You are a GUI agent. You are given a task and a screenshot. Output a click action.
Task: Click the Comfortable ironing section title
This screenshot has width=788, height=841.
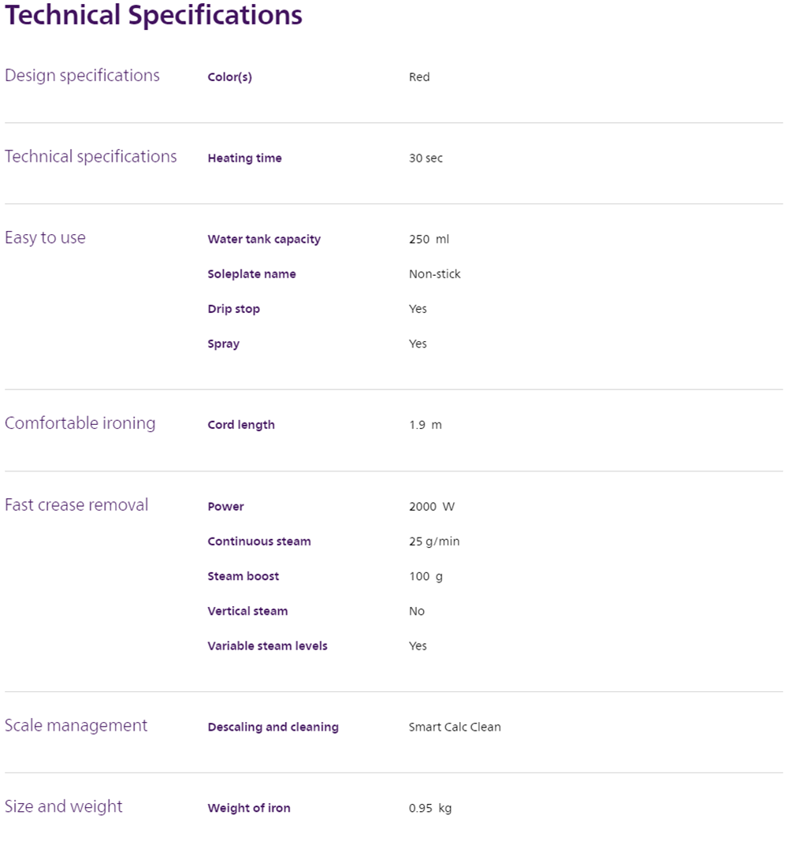coord(80,423)
